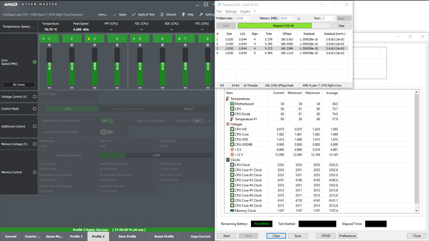Click the gold star on core 3
Screen dimensions: 429x241
pyautogui.click(x=89, y=39)
